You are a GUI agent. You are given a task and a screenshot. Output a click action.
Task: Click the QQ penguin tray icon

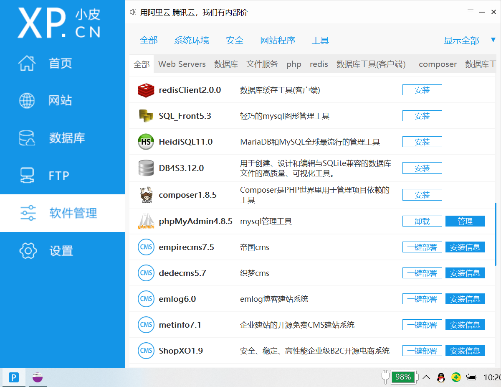[441, 377]
